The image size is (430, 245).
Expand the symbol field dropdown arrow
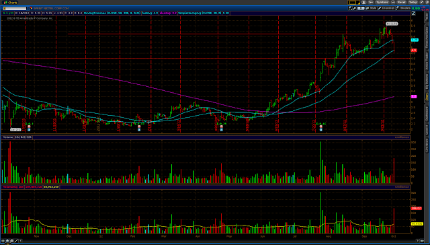pyautogui.click(x=28, y=8)
